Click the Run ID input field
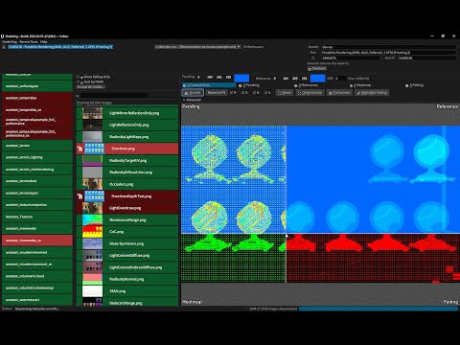 click(426, 58)
